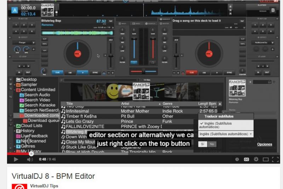Trigger deck A hot cue 2

24,25
